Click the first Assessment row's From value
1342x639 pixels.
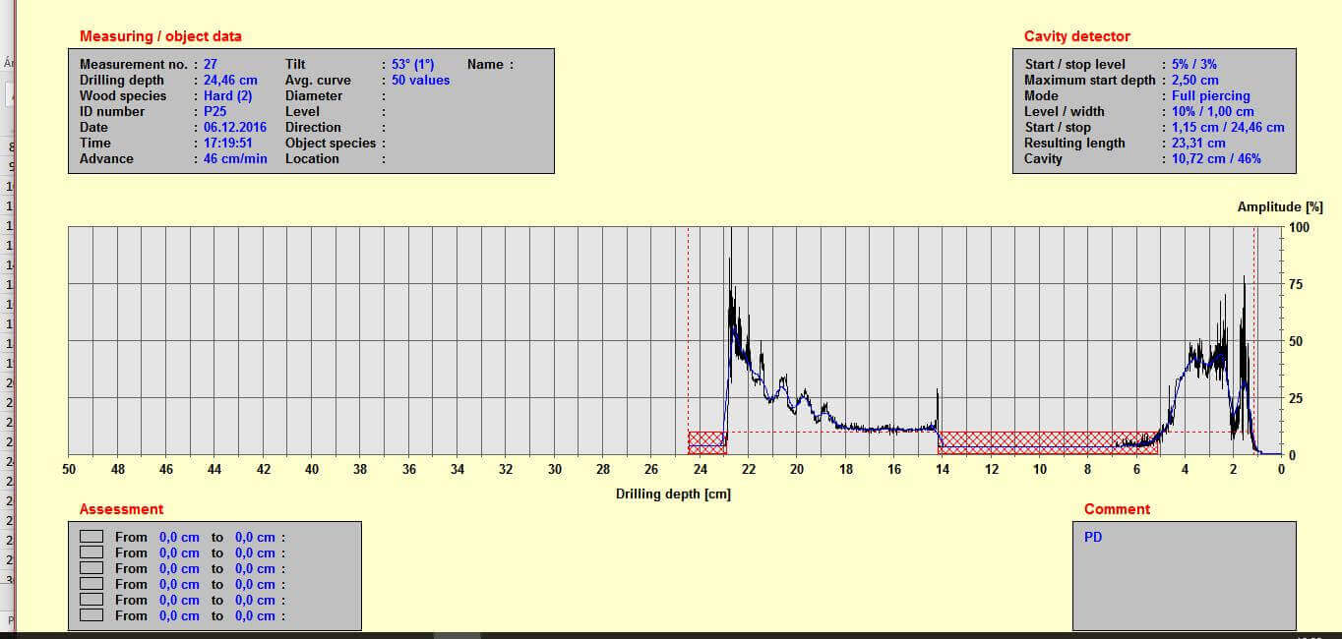click(178, 537)
